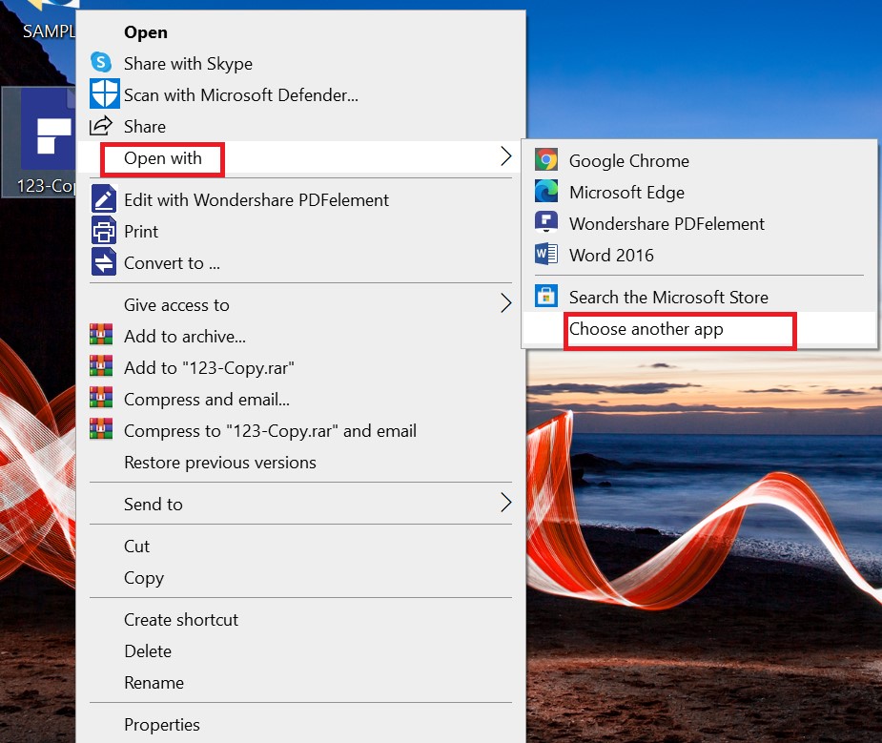
Task: Expand the Open with submenu arrow
Action: pyautogui.click(x=505, y=157)
